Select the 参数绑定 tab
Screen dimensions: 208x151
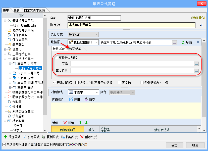[59, 49]
